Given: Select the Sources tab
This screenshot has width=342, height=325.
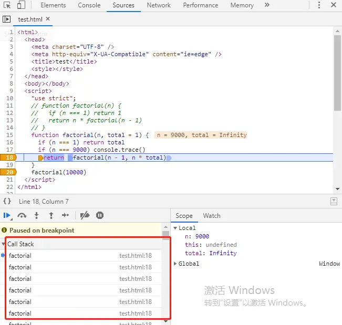Looking at the screenshot, I should pyautogui.click(x=123, y=5).
